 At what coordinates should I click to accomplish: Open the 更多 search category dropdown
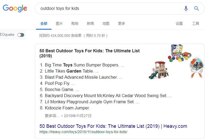[x=122, y=23]
